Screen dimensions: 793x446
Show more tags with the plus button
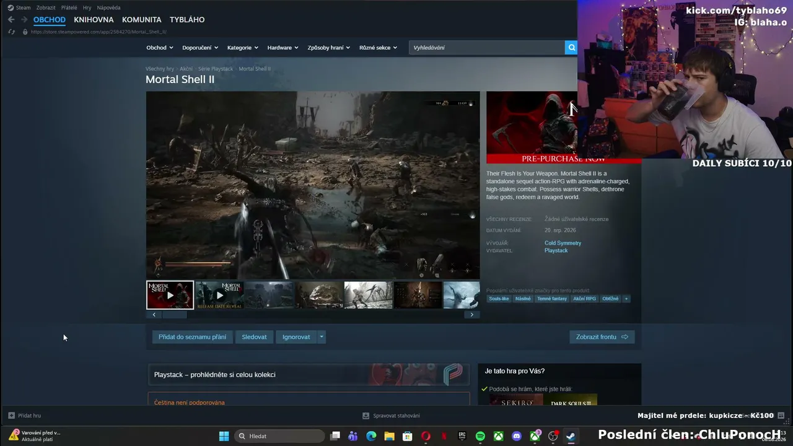click(626, 299)
